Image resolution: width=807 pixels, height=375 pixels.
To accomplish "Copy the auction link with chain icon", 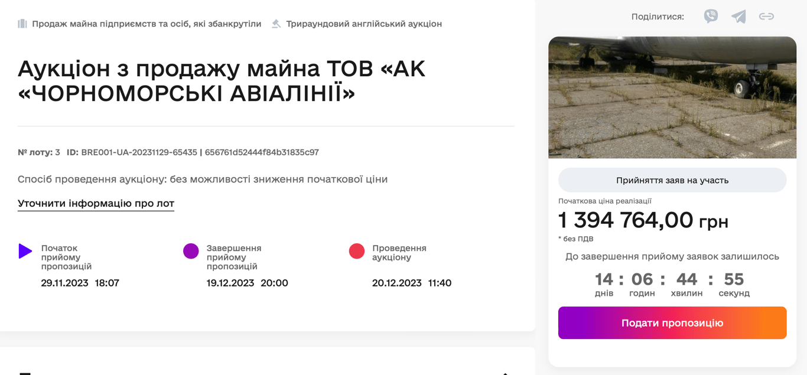I will tap(766, 17).
